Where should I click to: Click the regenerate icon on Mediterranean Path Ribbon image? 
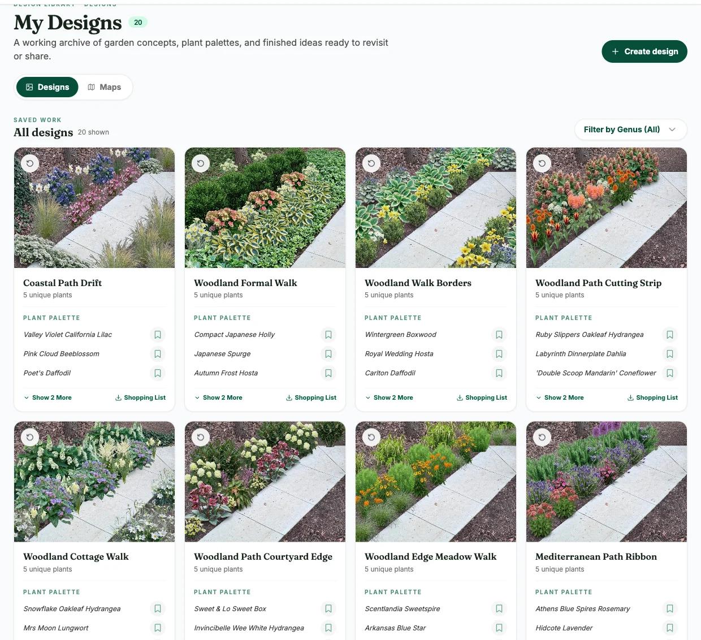click(x=542, y=437)
